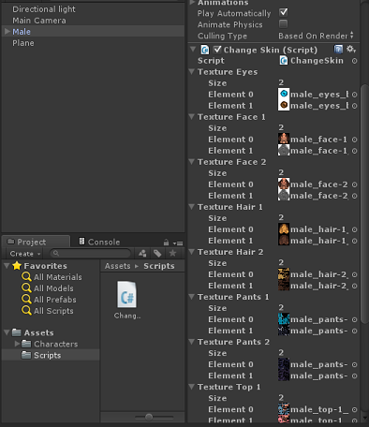Image resolution: width=369 pixels, height=427 pixels.
Task: Expand the Male object in Hierarchy
Action: tap(7, 31)
